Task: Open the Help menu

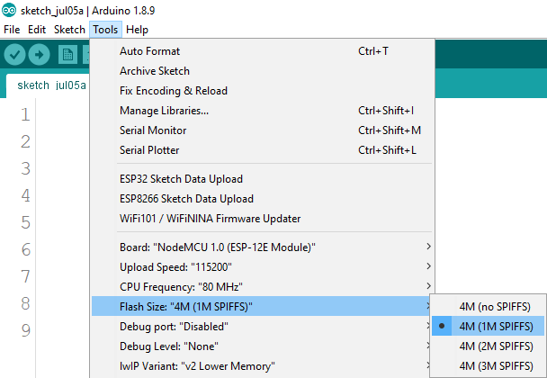Action: tap(137, 29)
